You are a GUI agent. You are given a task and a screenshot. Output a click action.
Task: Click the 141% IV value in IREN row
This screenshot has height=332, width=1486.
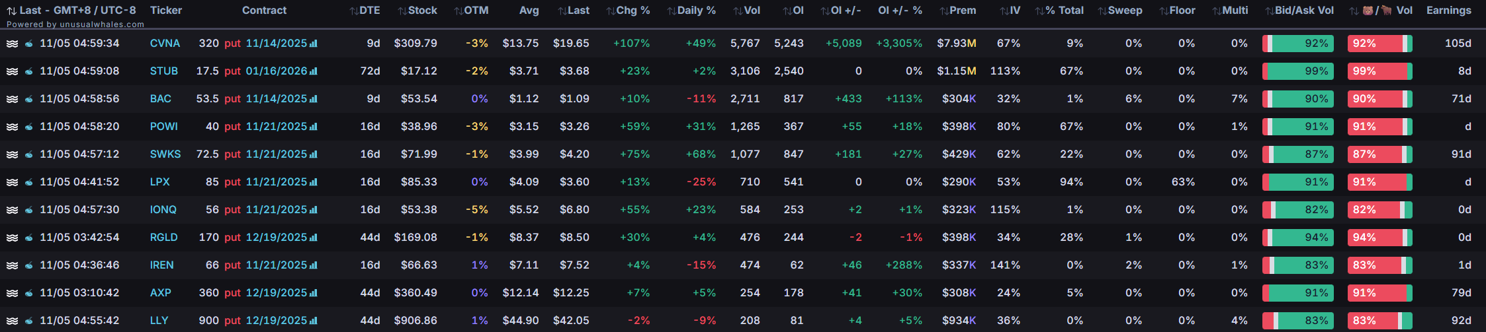(1005, 265)
